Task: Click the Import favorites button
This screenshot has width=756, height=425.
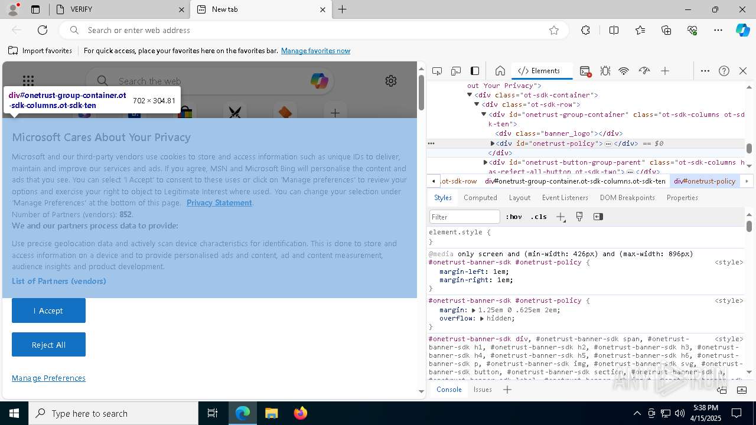Action: click(x=41, y=51)
